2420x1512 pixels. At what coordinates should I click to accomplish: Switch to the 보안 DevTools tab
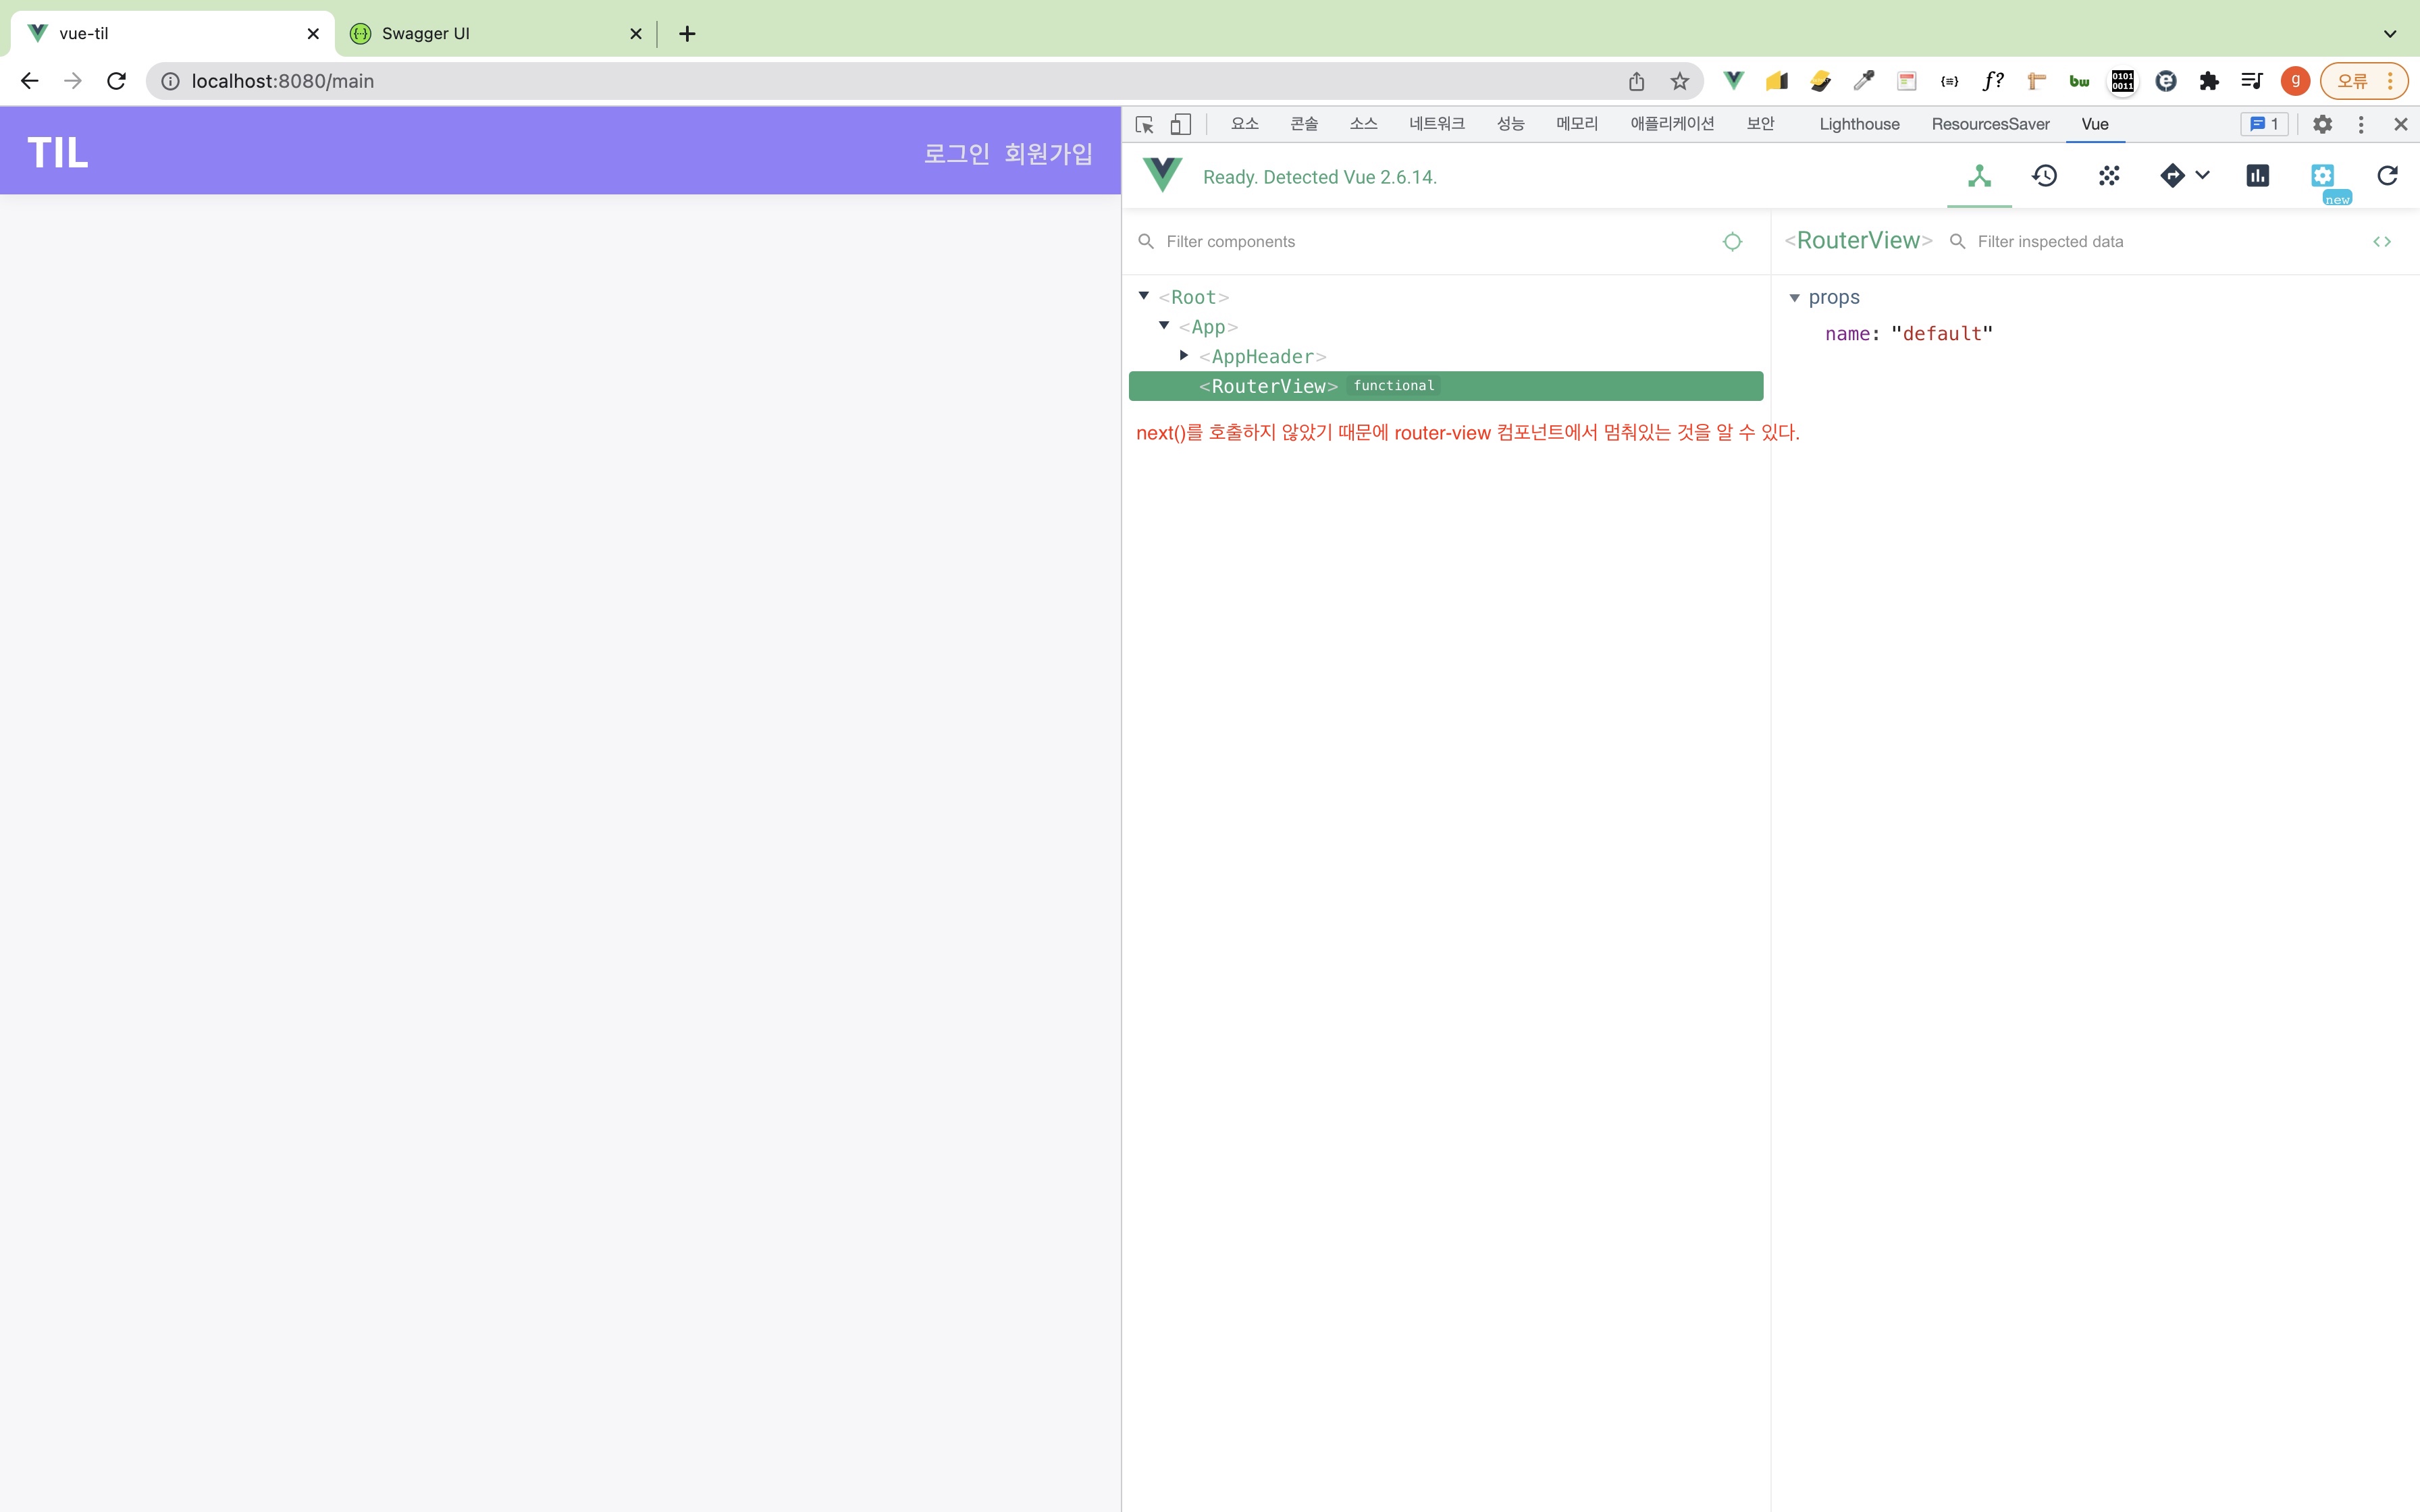click(x=1760, y=124)
